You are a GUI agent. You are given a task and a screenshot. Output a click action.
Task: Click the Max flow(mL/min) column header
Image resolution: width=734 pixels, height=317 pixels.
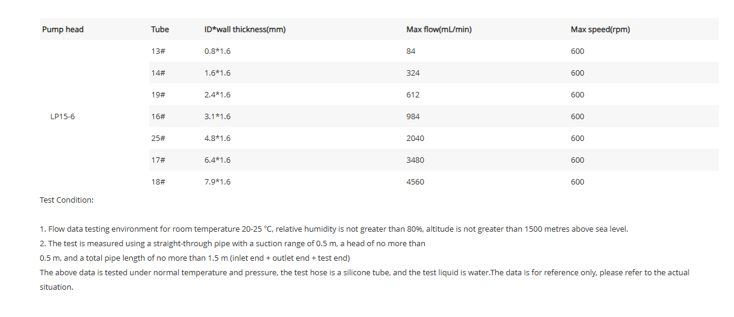439,30
